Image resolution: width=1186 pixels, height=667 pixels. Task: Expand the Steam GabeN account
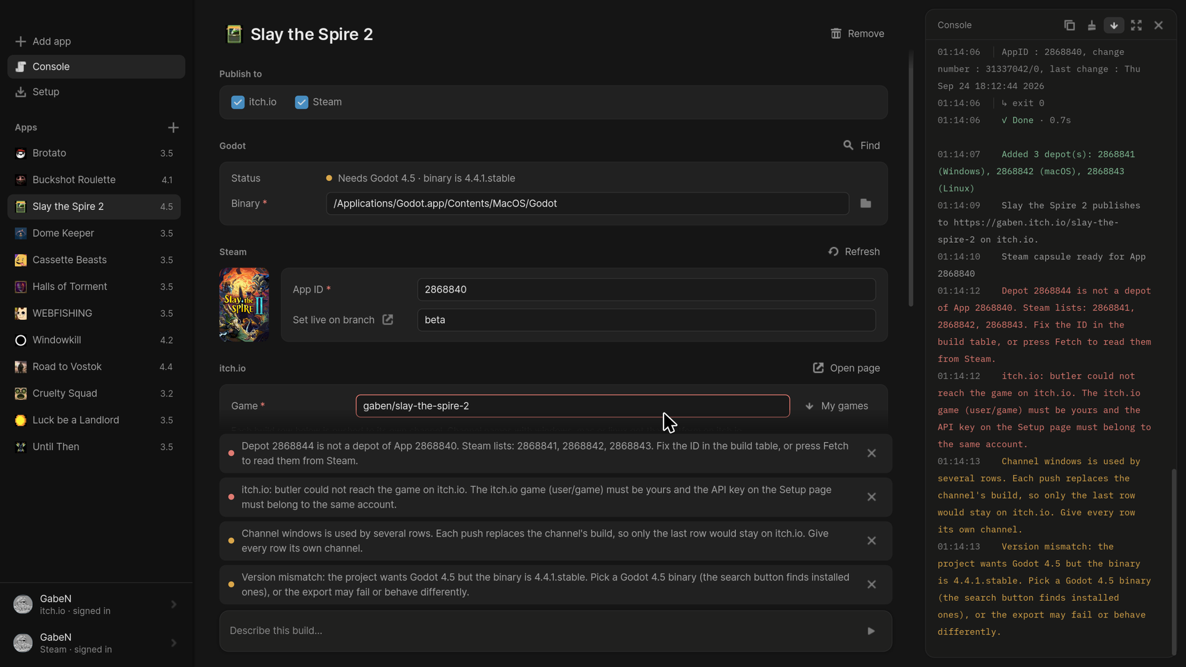coord(174,643)
